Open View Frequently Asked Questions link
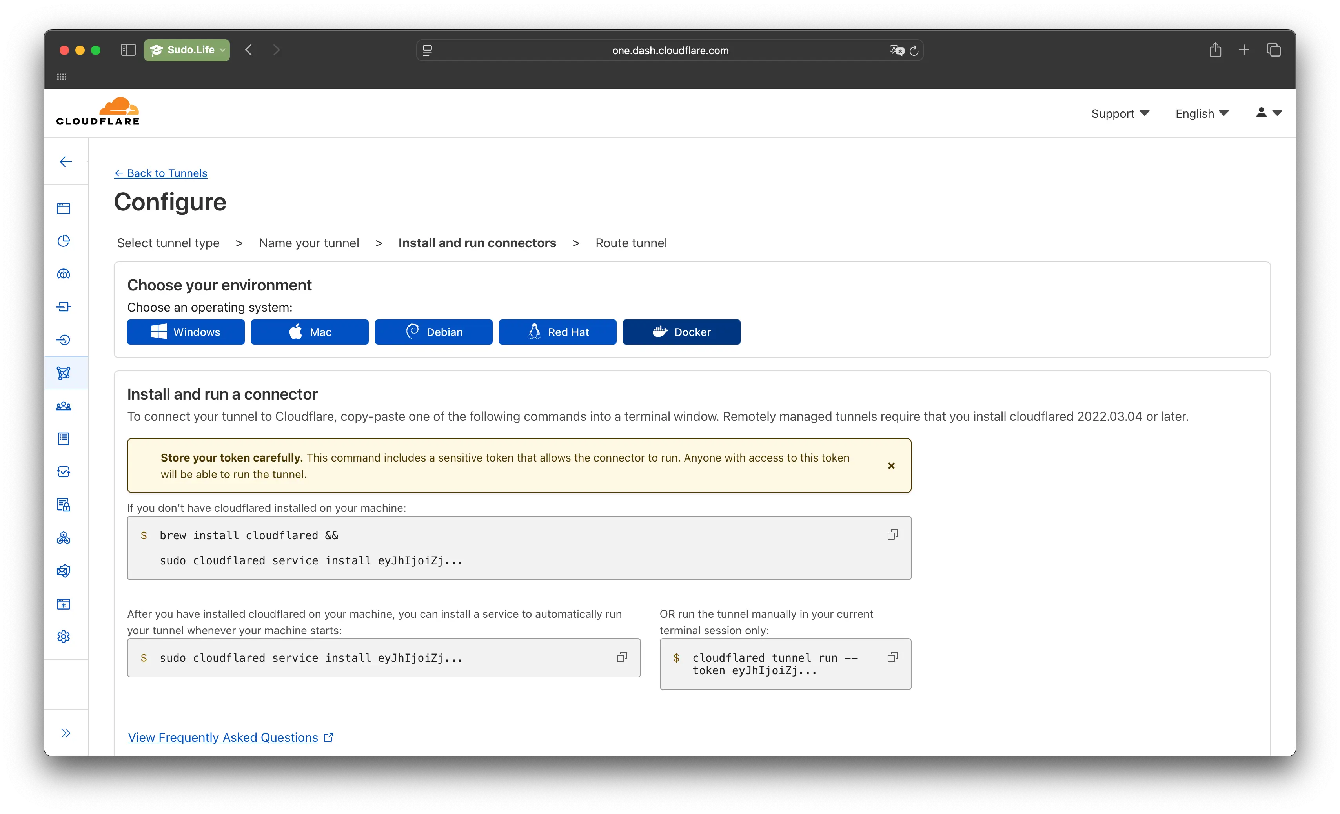 tap(223, 737)
